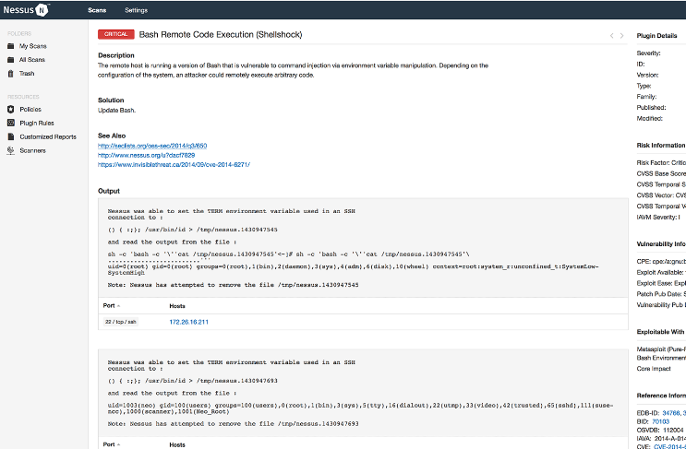This screenshot has height=449, width=686.
Task: Click the Scanners icon
Action: point(11,150)
